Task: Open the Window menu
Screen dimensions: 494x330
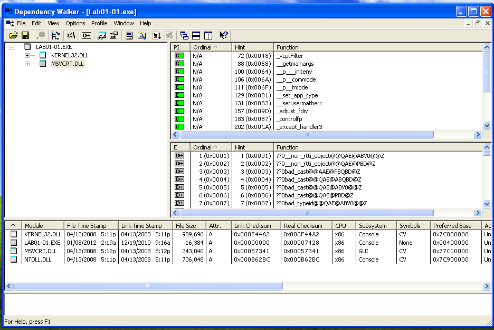Action: click(123, 23)
